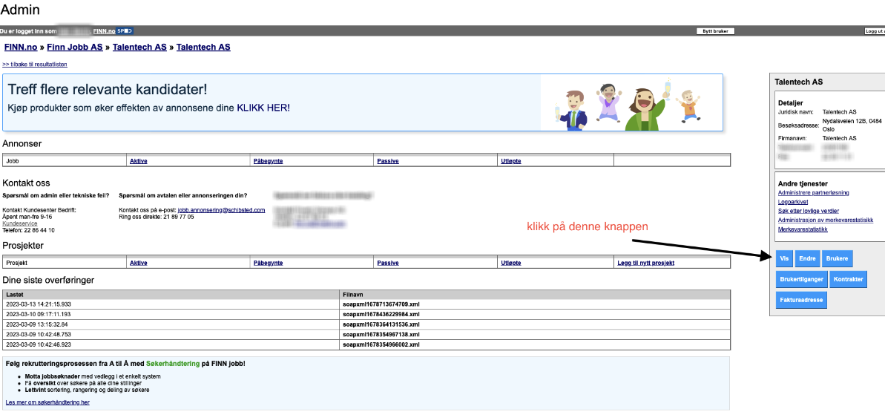The width and height of the screenshot is (885, 412).
Task: Click the Treff flere relevante kandidater heading
Action: pyautogui.click(x=108, y=89)
